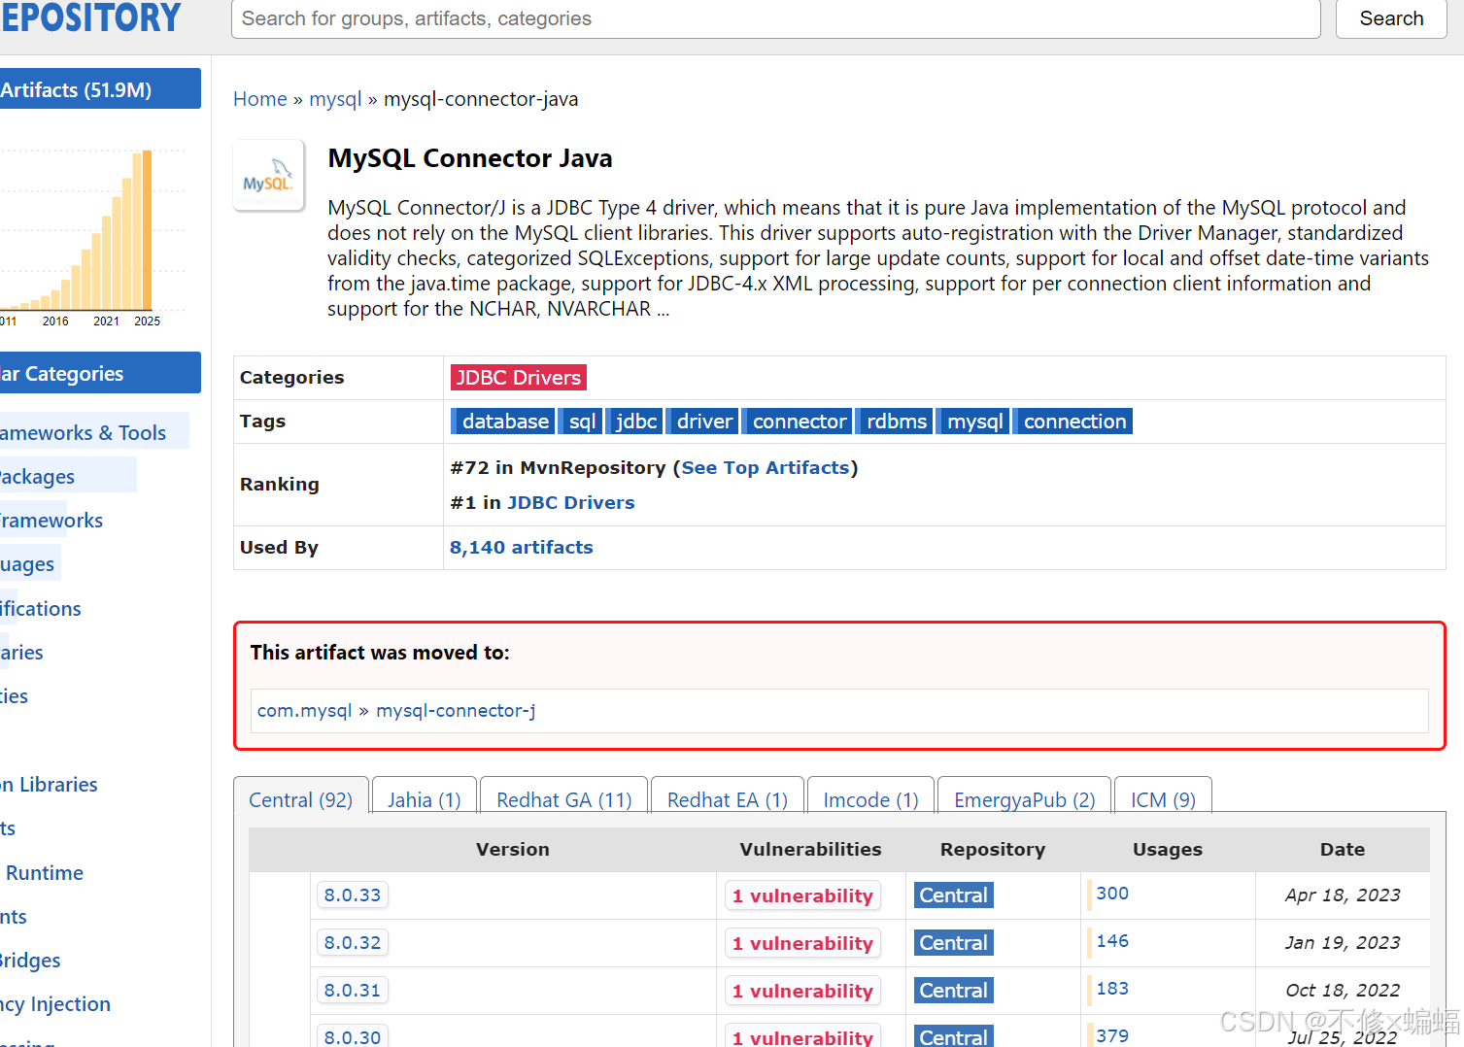The height and width of the screenshot is (1047, 1464).
Task: Open the 8,140 artifacts link
Action: pyautogui.click(x=522, y=548)
